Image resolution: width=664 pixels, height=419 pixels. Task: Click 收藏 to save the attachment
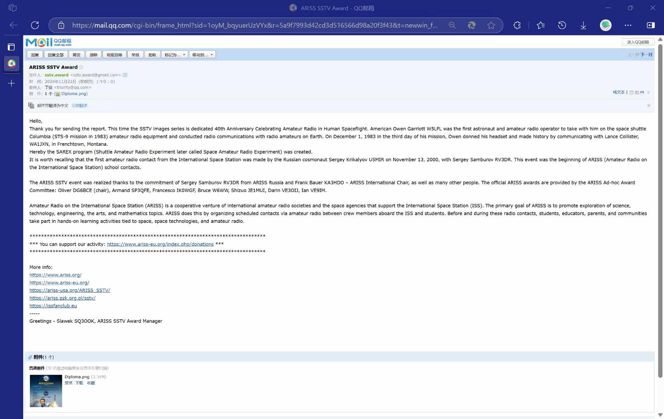click(91, 383)
